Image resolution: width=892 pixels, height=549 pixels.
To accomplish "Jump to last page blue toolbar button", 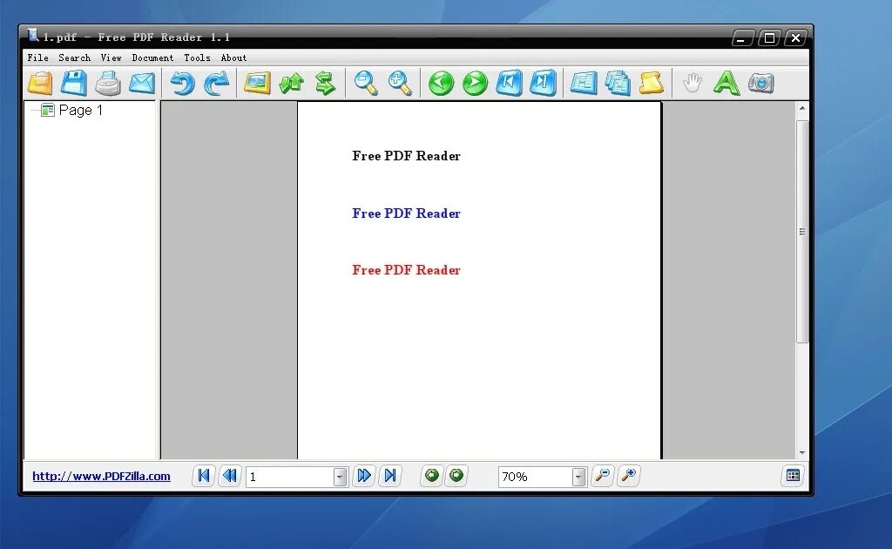I will pyautogui.click(x=544, y=83).
